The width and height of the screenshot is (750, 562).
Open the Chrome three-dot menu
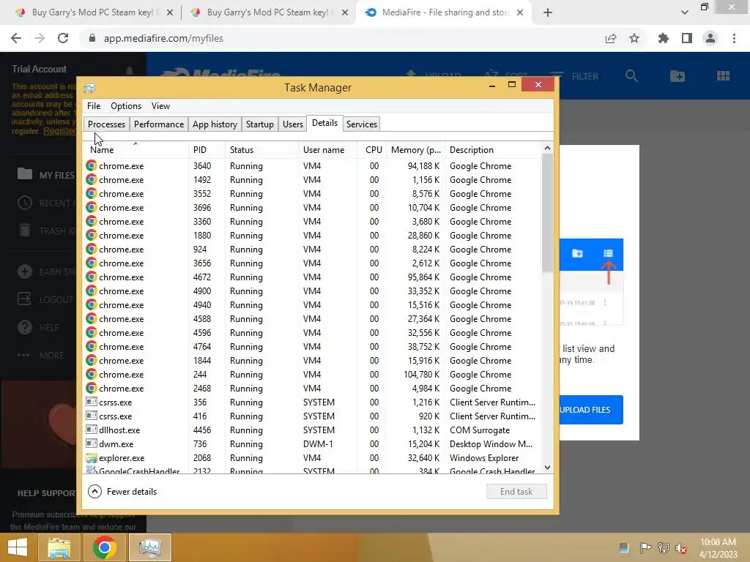pyautogui.click(x=734, y=38)
